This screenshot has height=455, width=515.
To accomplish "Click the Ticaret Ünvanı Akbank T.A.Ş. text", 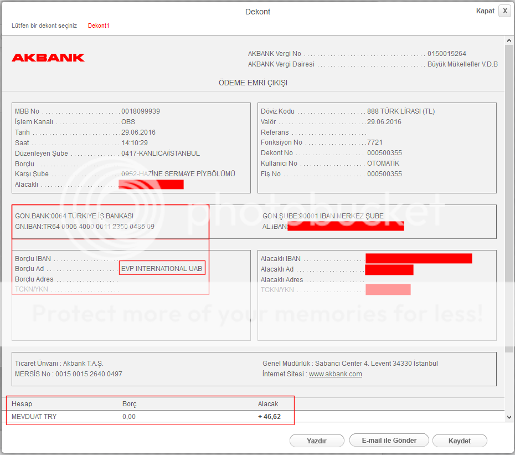I will [59, 363].
